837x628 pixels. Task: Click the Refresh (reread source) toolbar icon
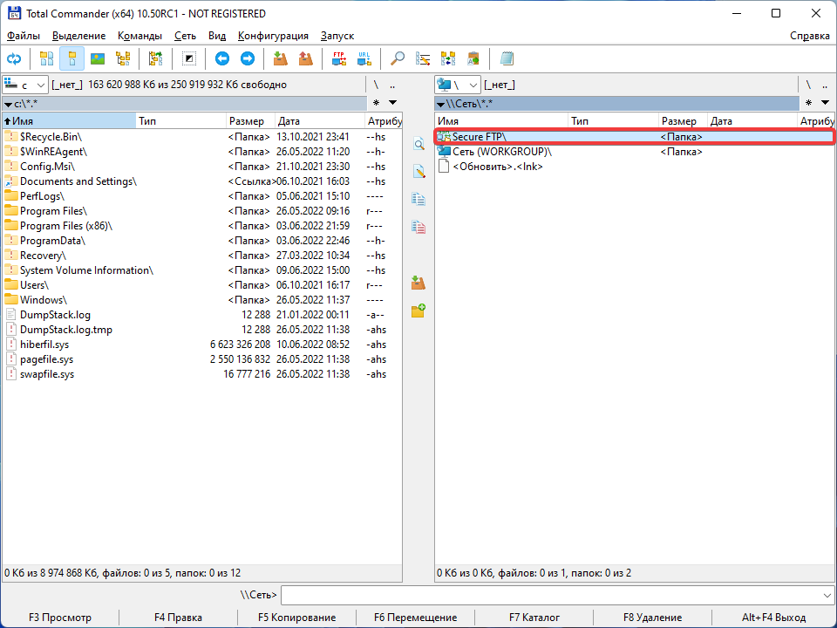(x=14, y=58)
